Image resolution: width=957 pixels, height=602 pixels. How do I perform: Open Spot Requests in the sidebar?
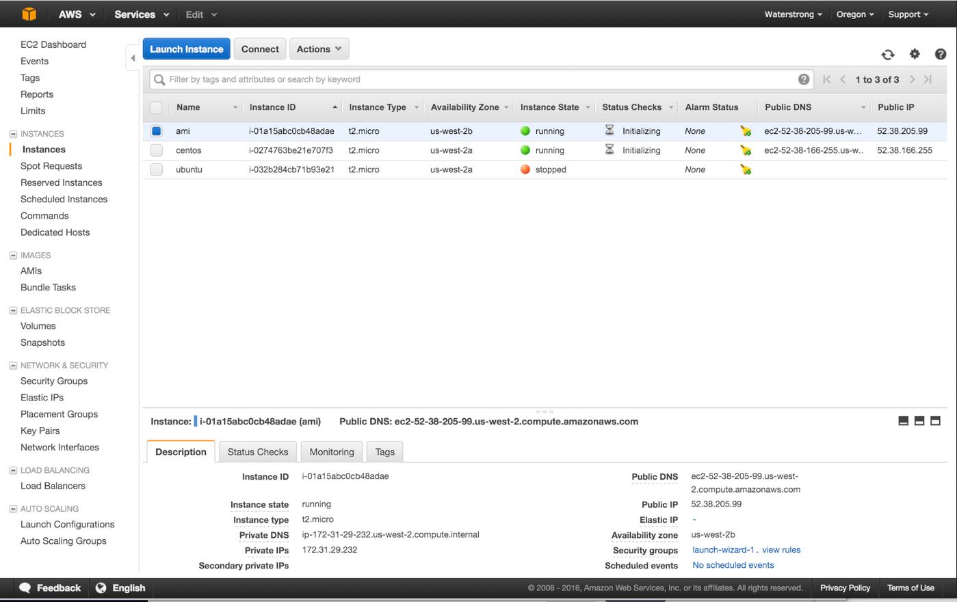(x=51, y=166)
